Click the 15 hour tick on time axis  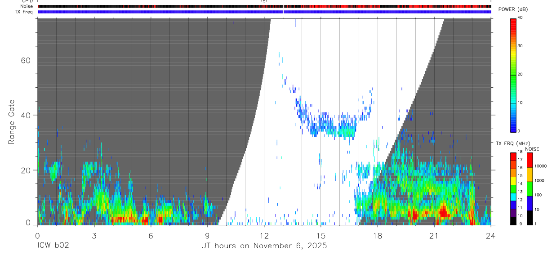321,235
